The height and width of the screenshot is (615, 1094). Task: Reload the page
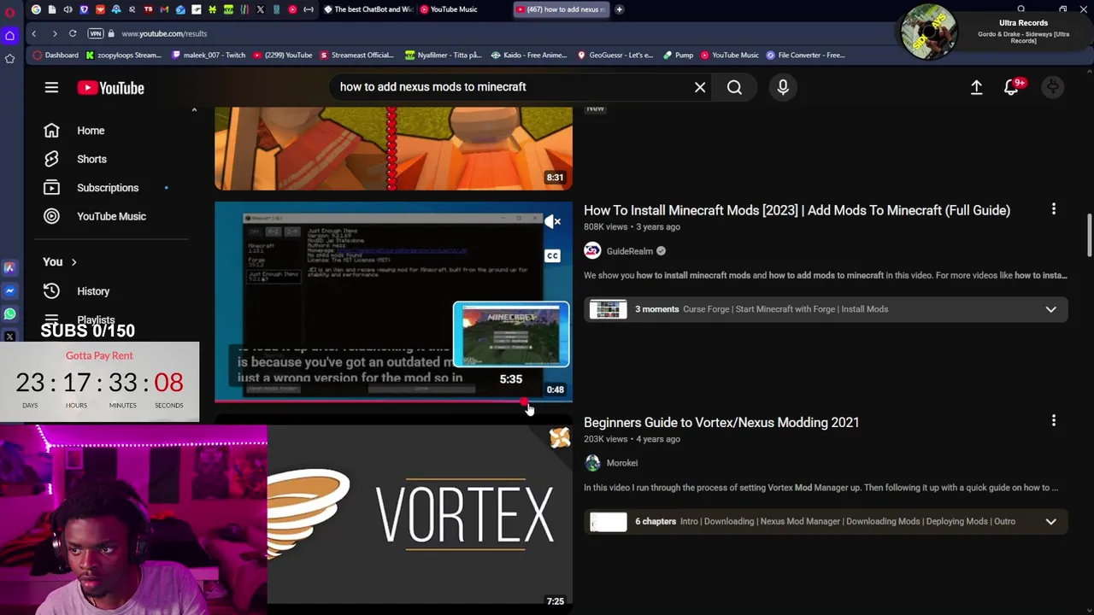click(x=73, y=33)
